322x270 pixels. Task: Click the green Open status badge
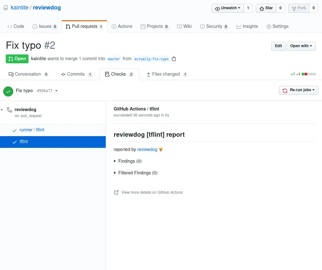17,59
